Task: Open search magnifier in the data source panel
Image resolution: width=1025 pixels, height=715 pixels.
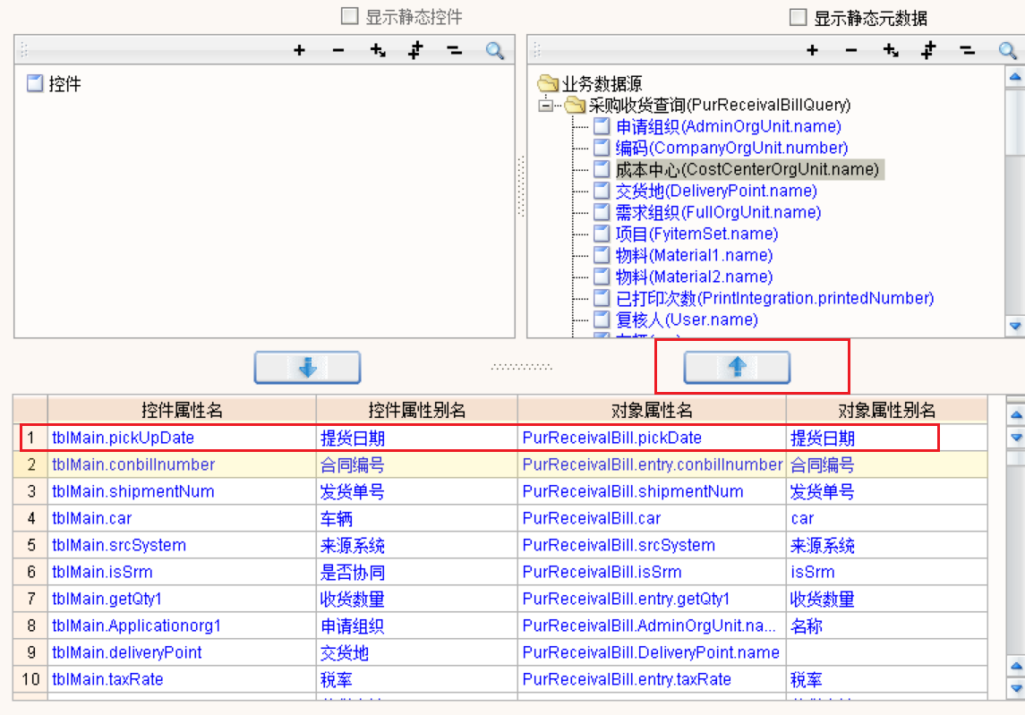Action: click(x=1008, y=51)
